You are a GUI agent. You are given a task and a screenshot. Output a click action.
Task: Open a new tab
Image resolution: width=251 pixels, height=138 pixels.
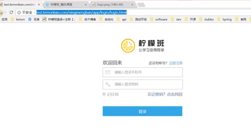(141, 5)
